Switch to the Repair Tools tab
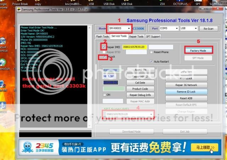The width and height of the screenshot is (227, 160). coord(136,36)
